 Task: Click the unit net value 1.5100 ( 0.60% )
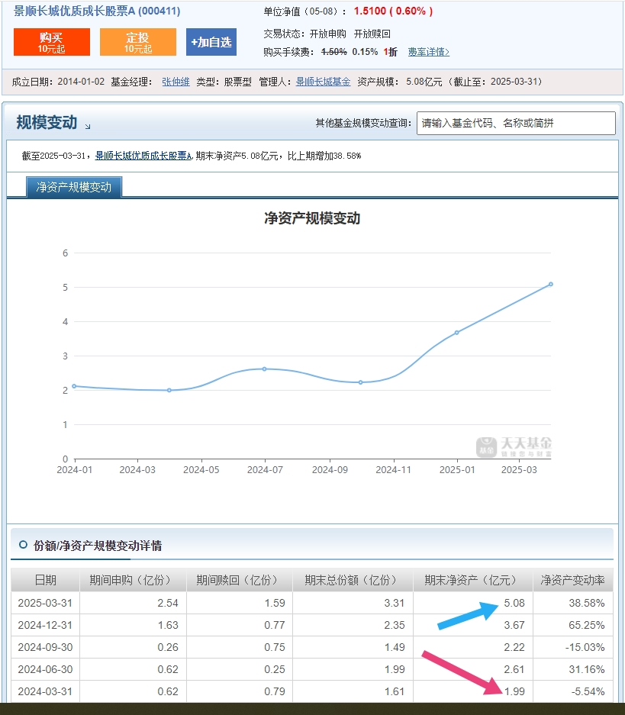point(394,11)
